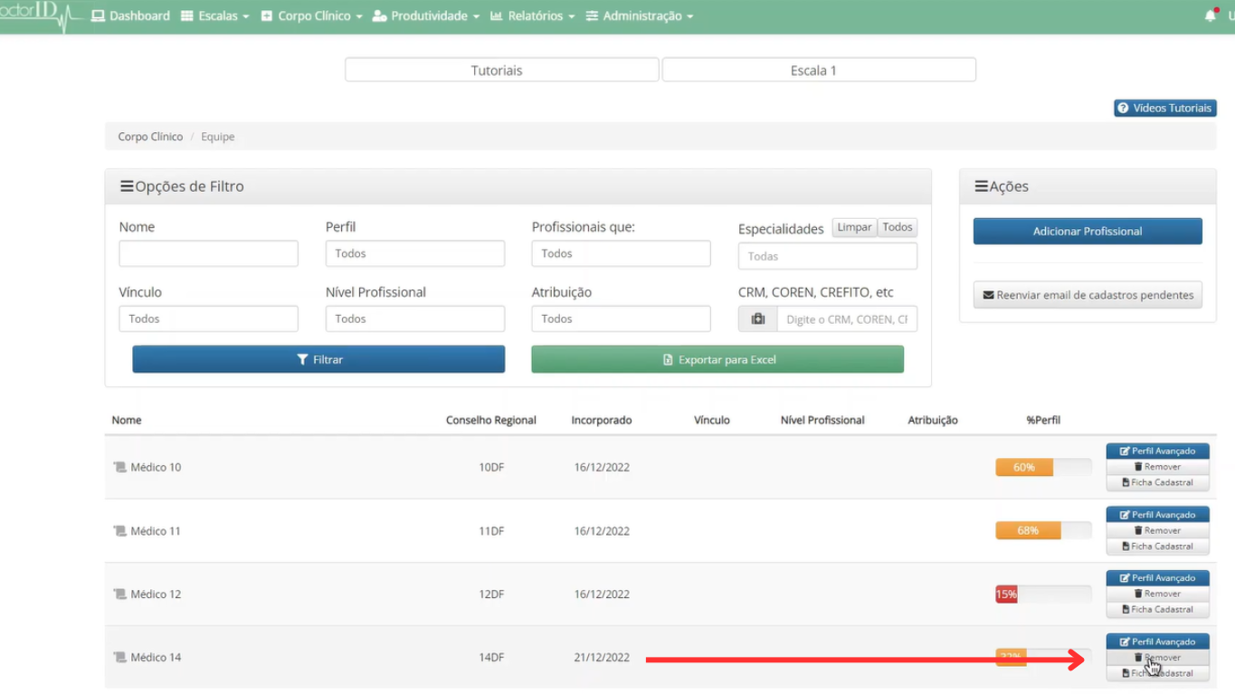Open the Perfil filter dropdown
The width and height of the screenshot is (1235, 694).
(414, 253)
